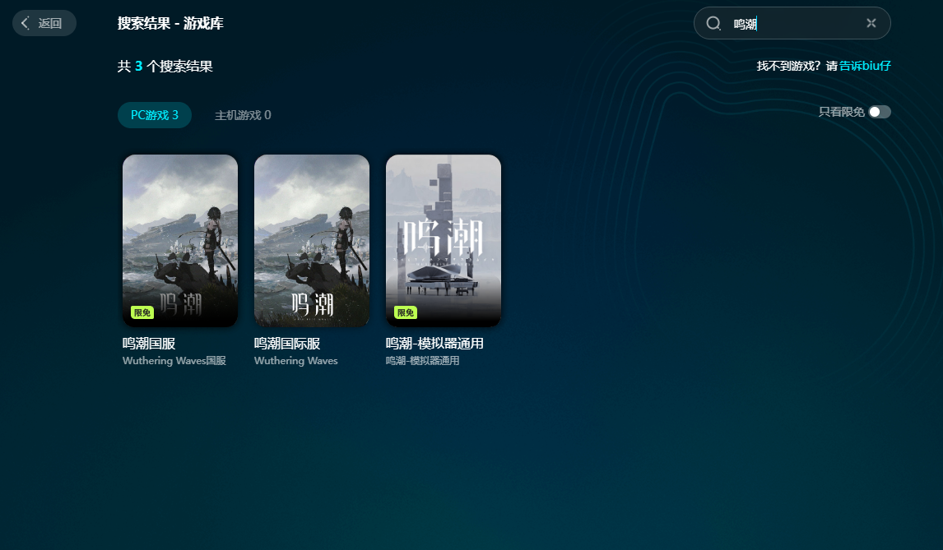Select the 鸣潮国服 title text

tap(149, 343)
